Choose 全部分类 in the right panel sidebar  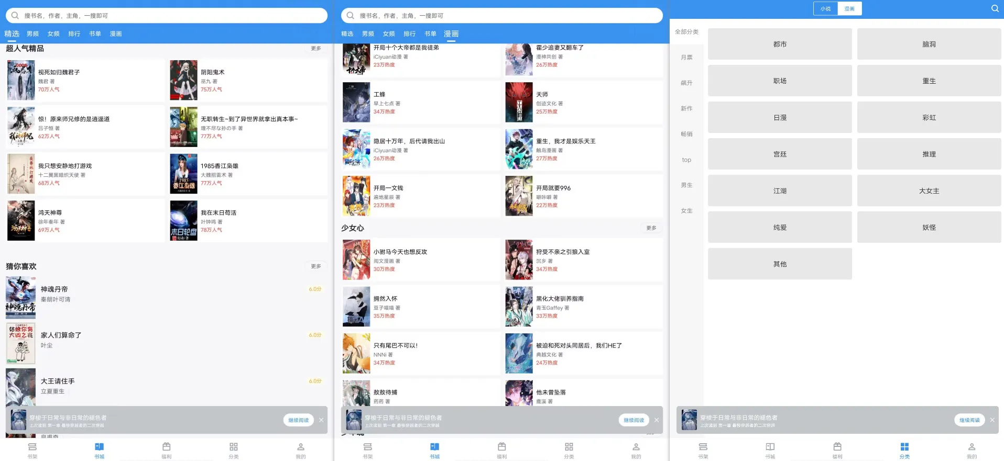(686, 32)
